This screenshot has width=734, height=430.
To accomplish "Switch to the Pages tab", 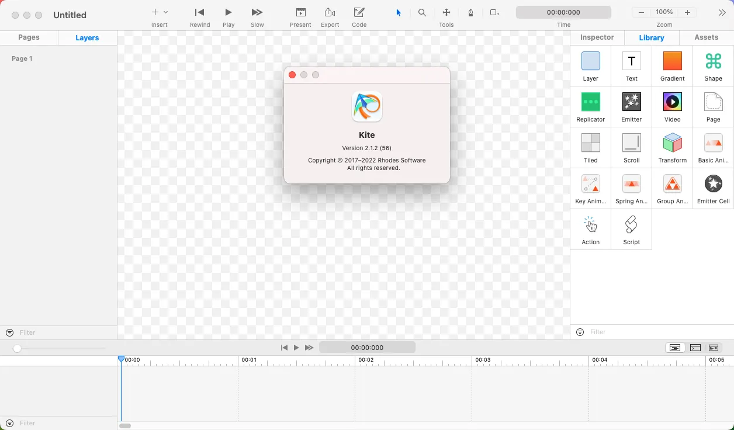I will click(29, 37).
